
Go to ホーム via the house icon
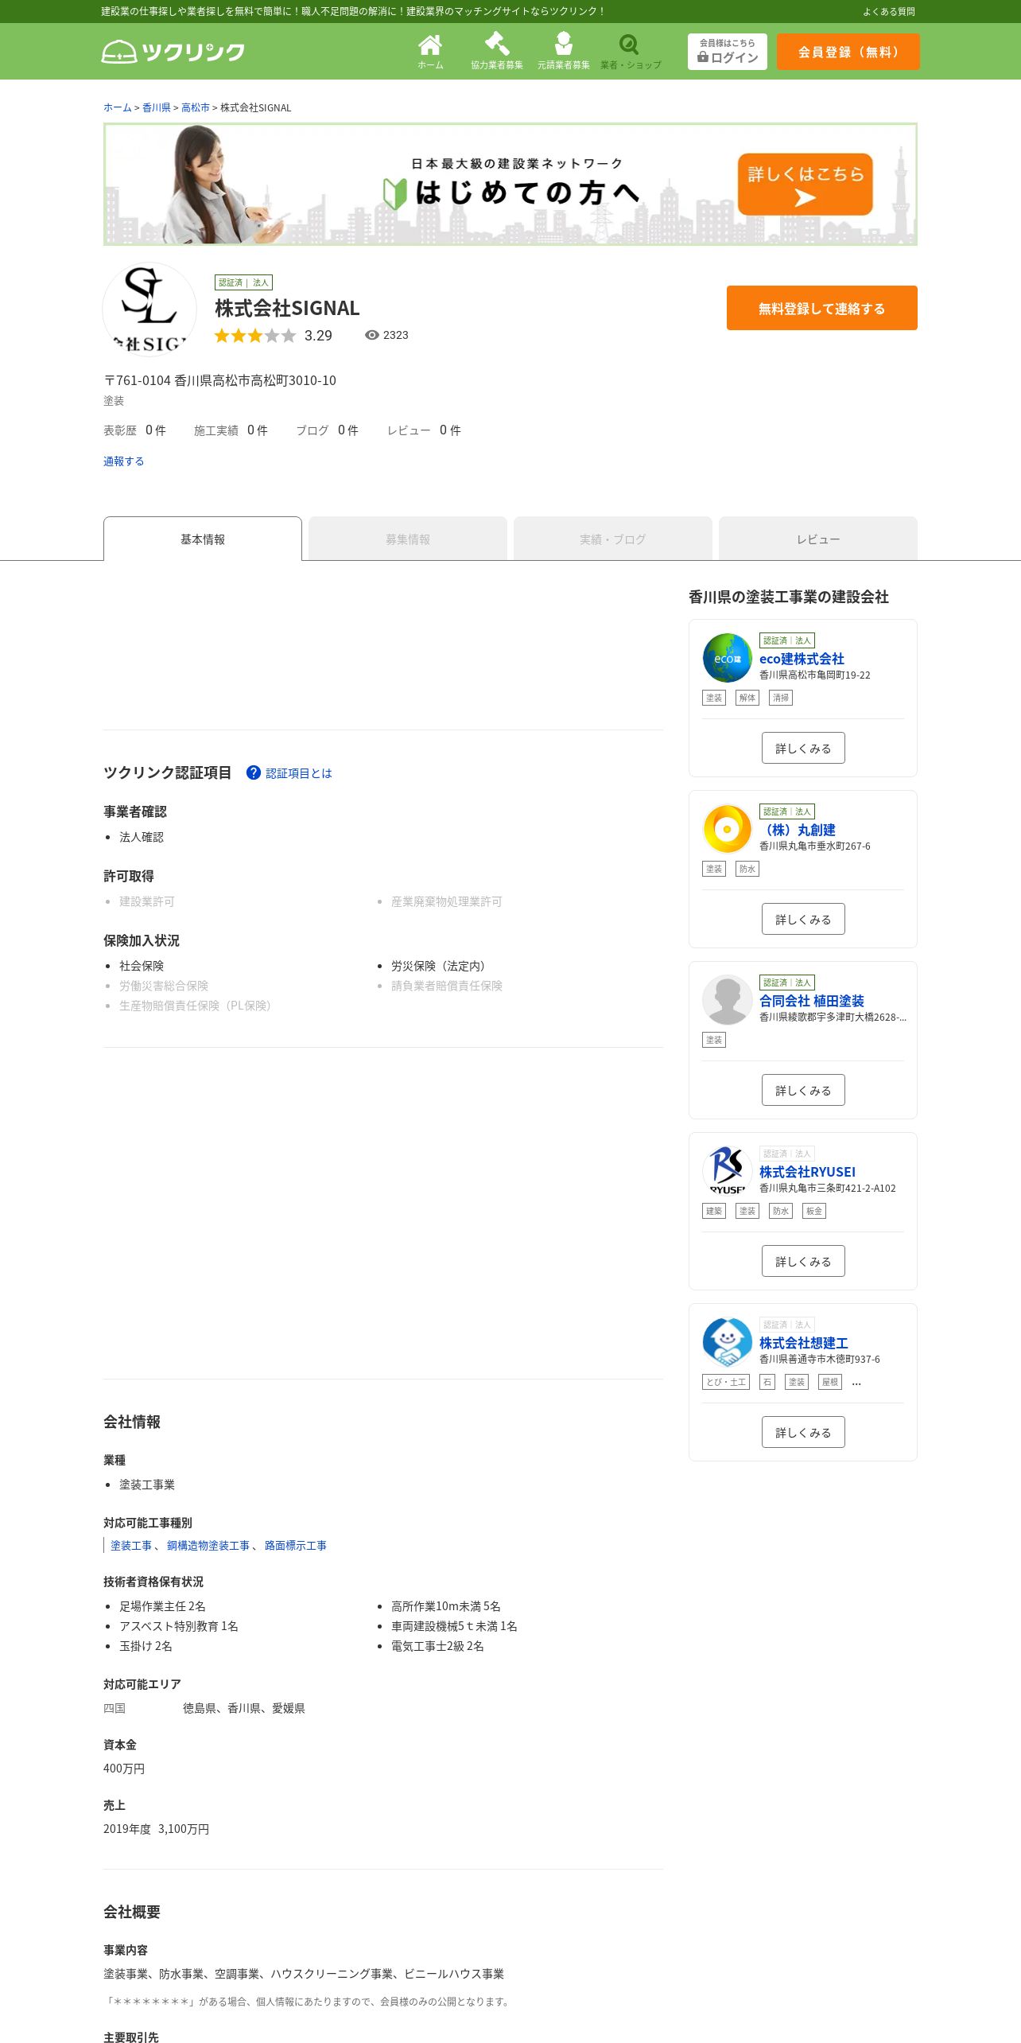(x=430, y=52)
